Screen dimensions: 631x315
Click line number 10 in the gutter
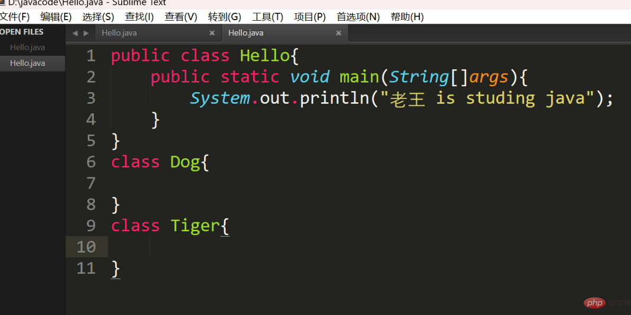(86, 247)
